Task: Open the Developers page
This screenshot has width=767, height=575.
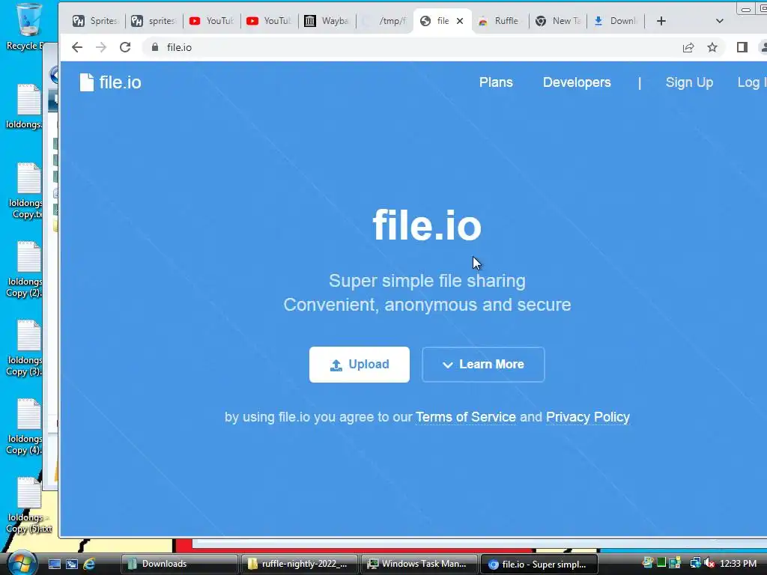Action: pos(577,82)
